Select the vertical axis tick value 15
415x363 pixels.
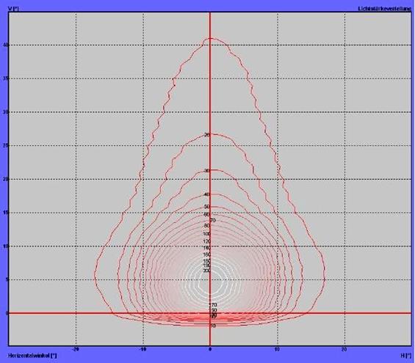5,213
